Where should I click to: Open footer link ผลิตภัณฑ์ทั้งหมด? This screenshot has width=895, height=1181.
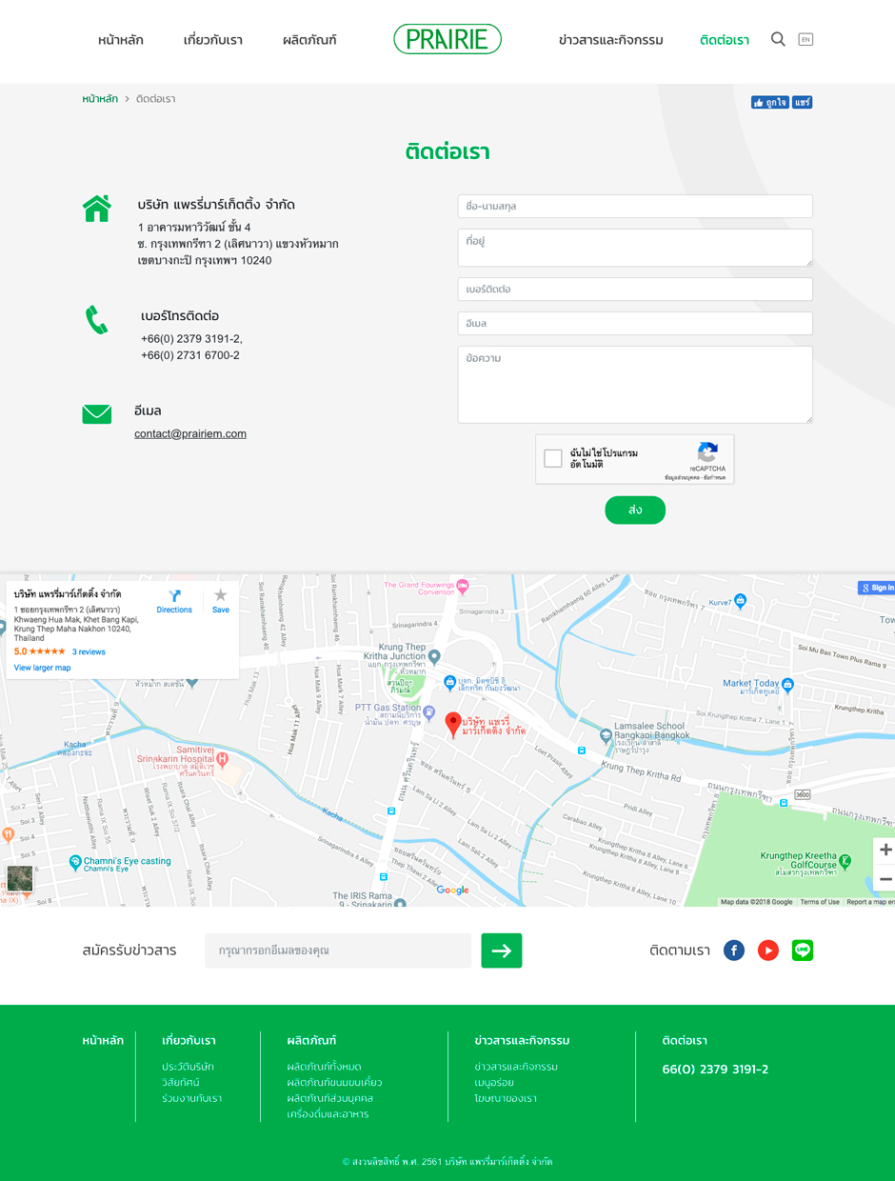(x=324, y=1067)
